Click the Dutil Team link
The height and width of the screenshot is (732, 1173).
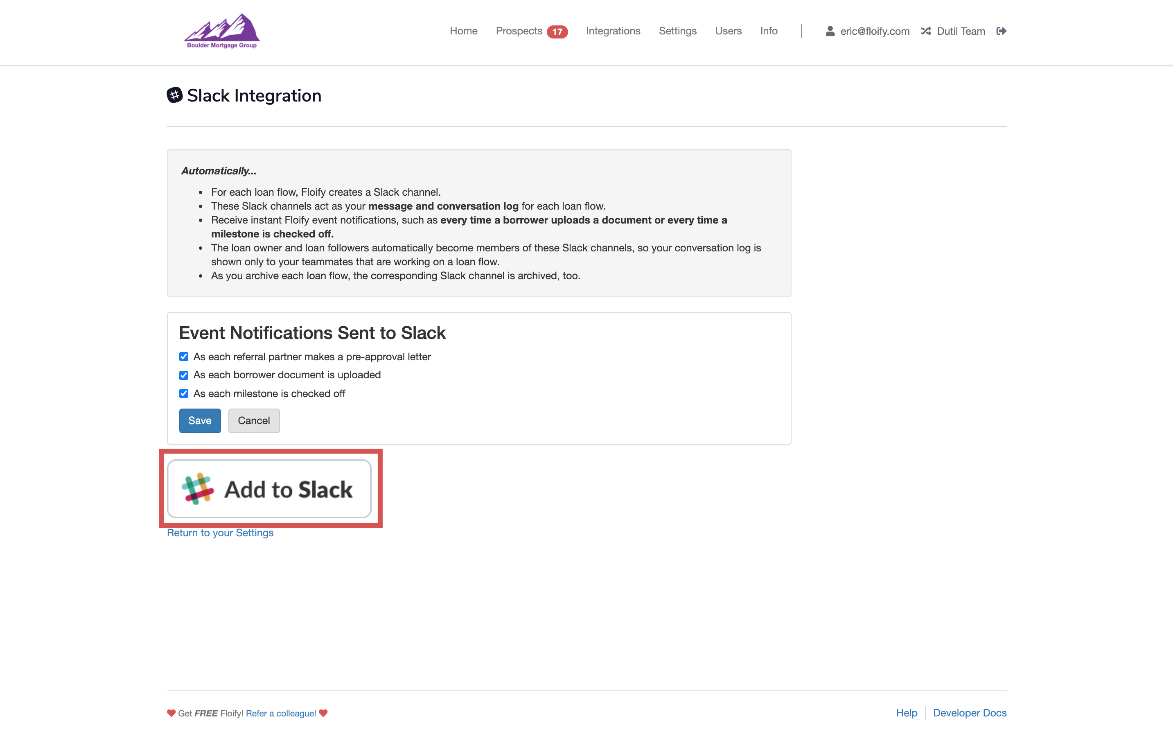961,32
